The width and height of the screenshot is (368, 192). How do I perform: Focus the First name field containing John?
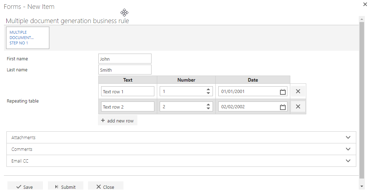[125, 59]
